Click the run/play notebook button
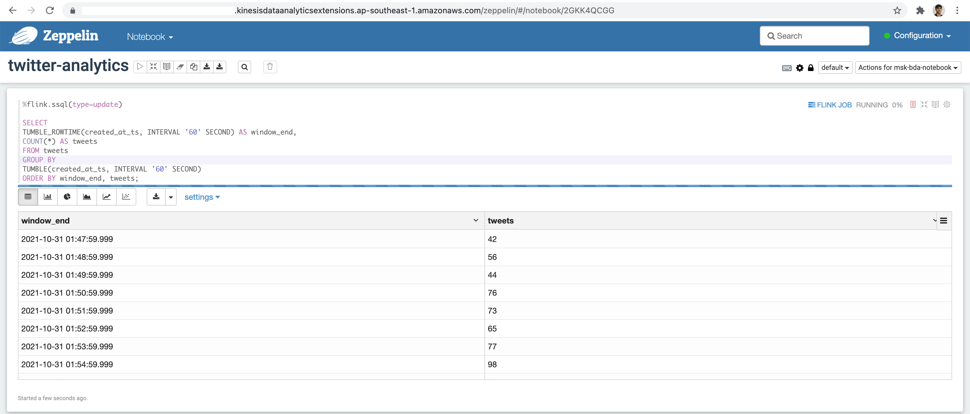Image resolution: width=970 pixels, height=414 pixels. tap(139, 66)
